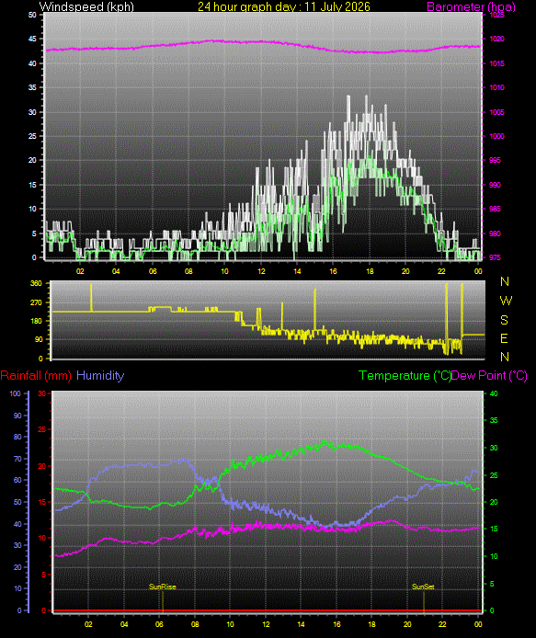Screen dimensions: 536x638
Task: Click the S compass label beside wind direction
Action: 504,320
